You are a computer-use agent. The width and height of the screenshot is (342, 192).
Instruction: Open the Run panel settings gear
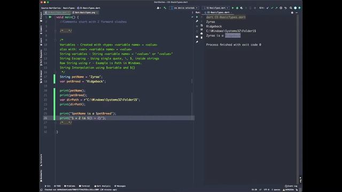click(x=292, y=13)
